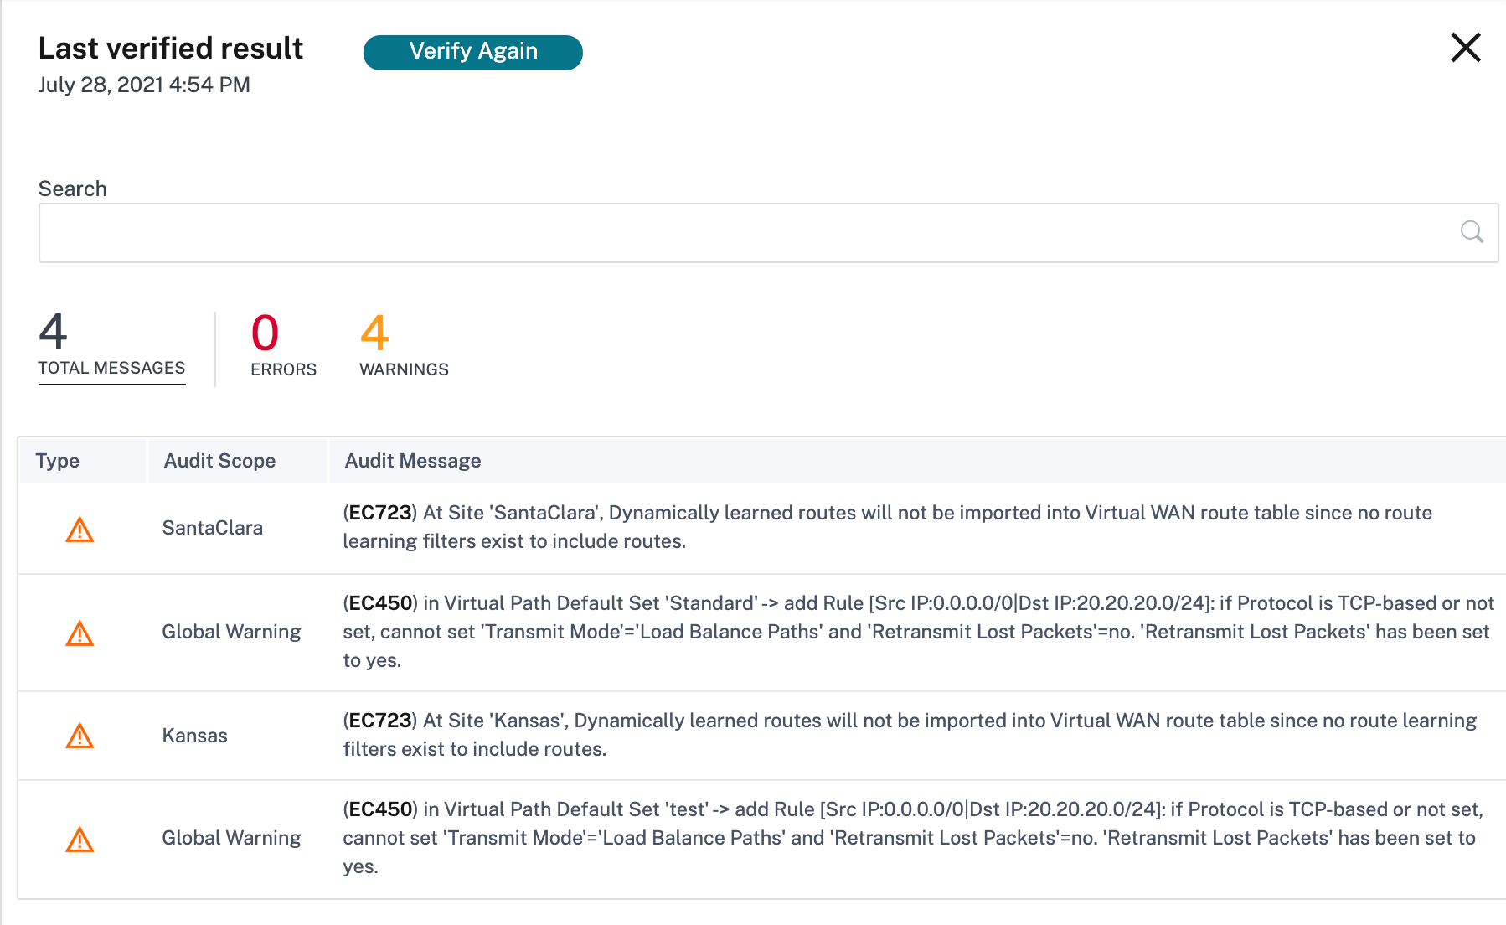This screenshot has height=925, width=1506.
Task: Filter by Errors count
Action: click(x=283, y=346)
